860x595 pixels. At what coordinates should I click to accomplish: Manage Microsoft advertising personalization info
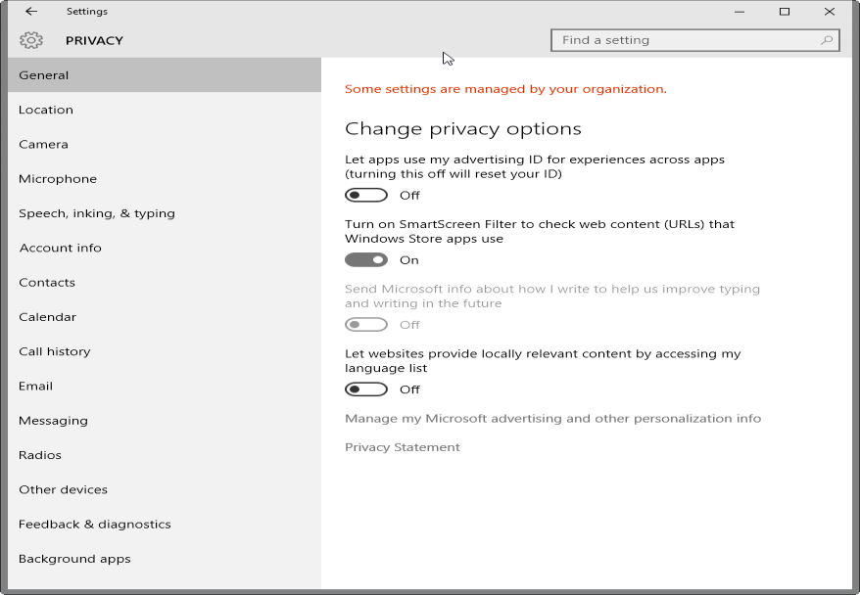[x=551, y=418]
